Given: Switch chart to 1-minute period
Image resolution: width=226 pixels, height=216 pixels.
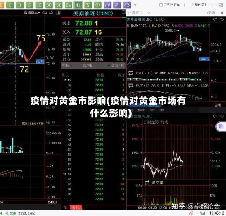Looking at the screenshot, I should tap(10, 5).
